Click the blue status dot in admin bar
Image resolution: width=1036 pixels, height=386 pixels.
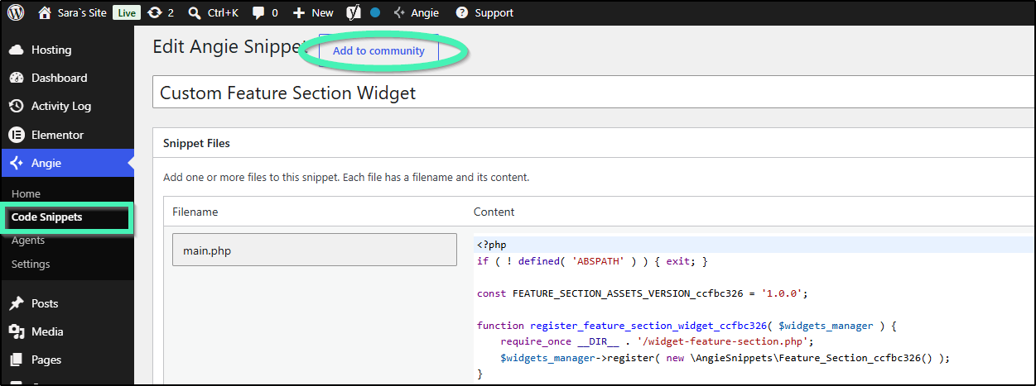375,12
